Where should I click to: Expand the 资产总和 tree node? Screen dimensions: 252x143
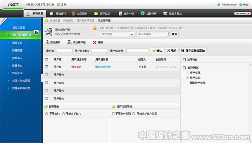pyautogui.click(x=187, y=78)
